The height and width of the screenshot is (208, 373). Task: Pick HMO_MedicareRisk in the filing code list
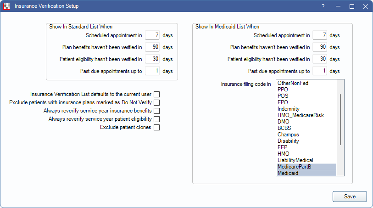coord(301,115)
